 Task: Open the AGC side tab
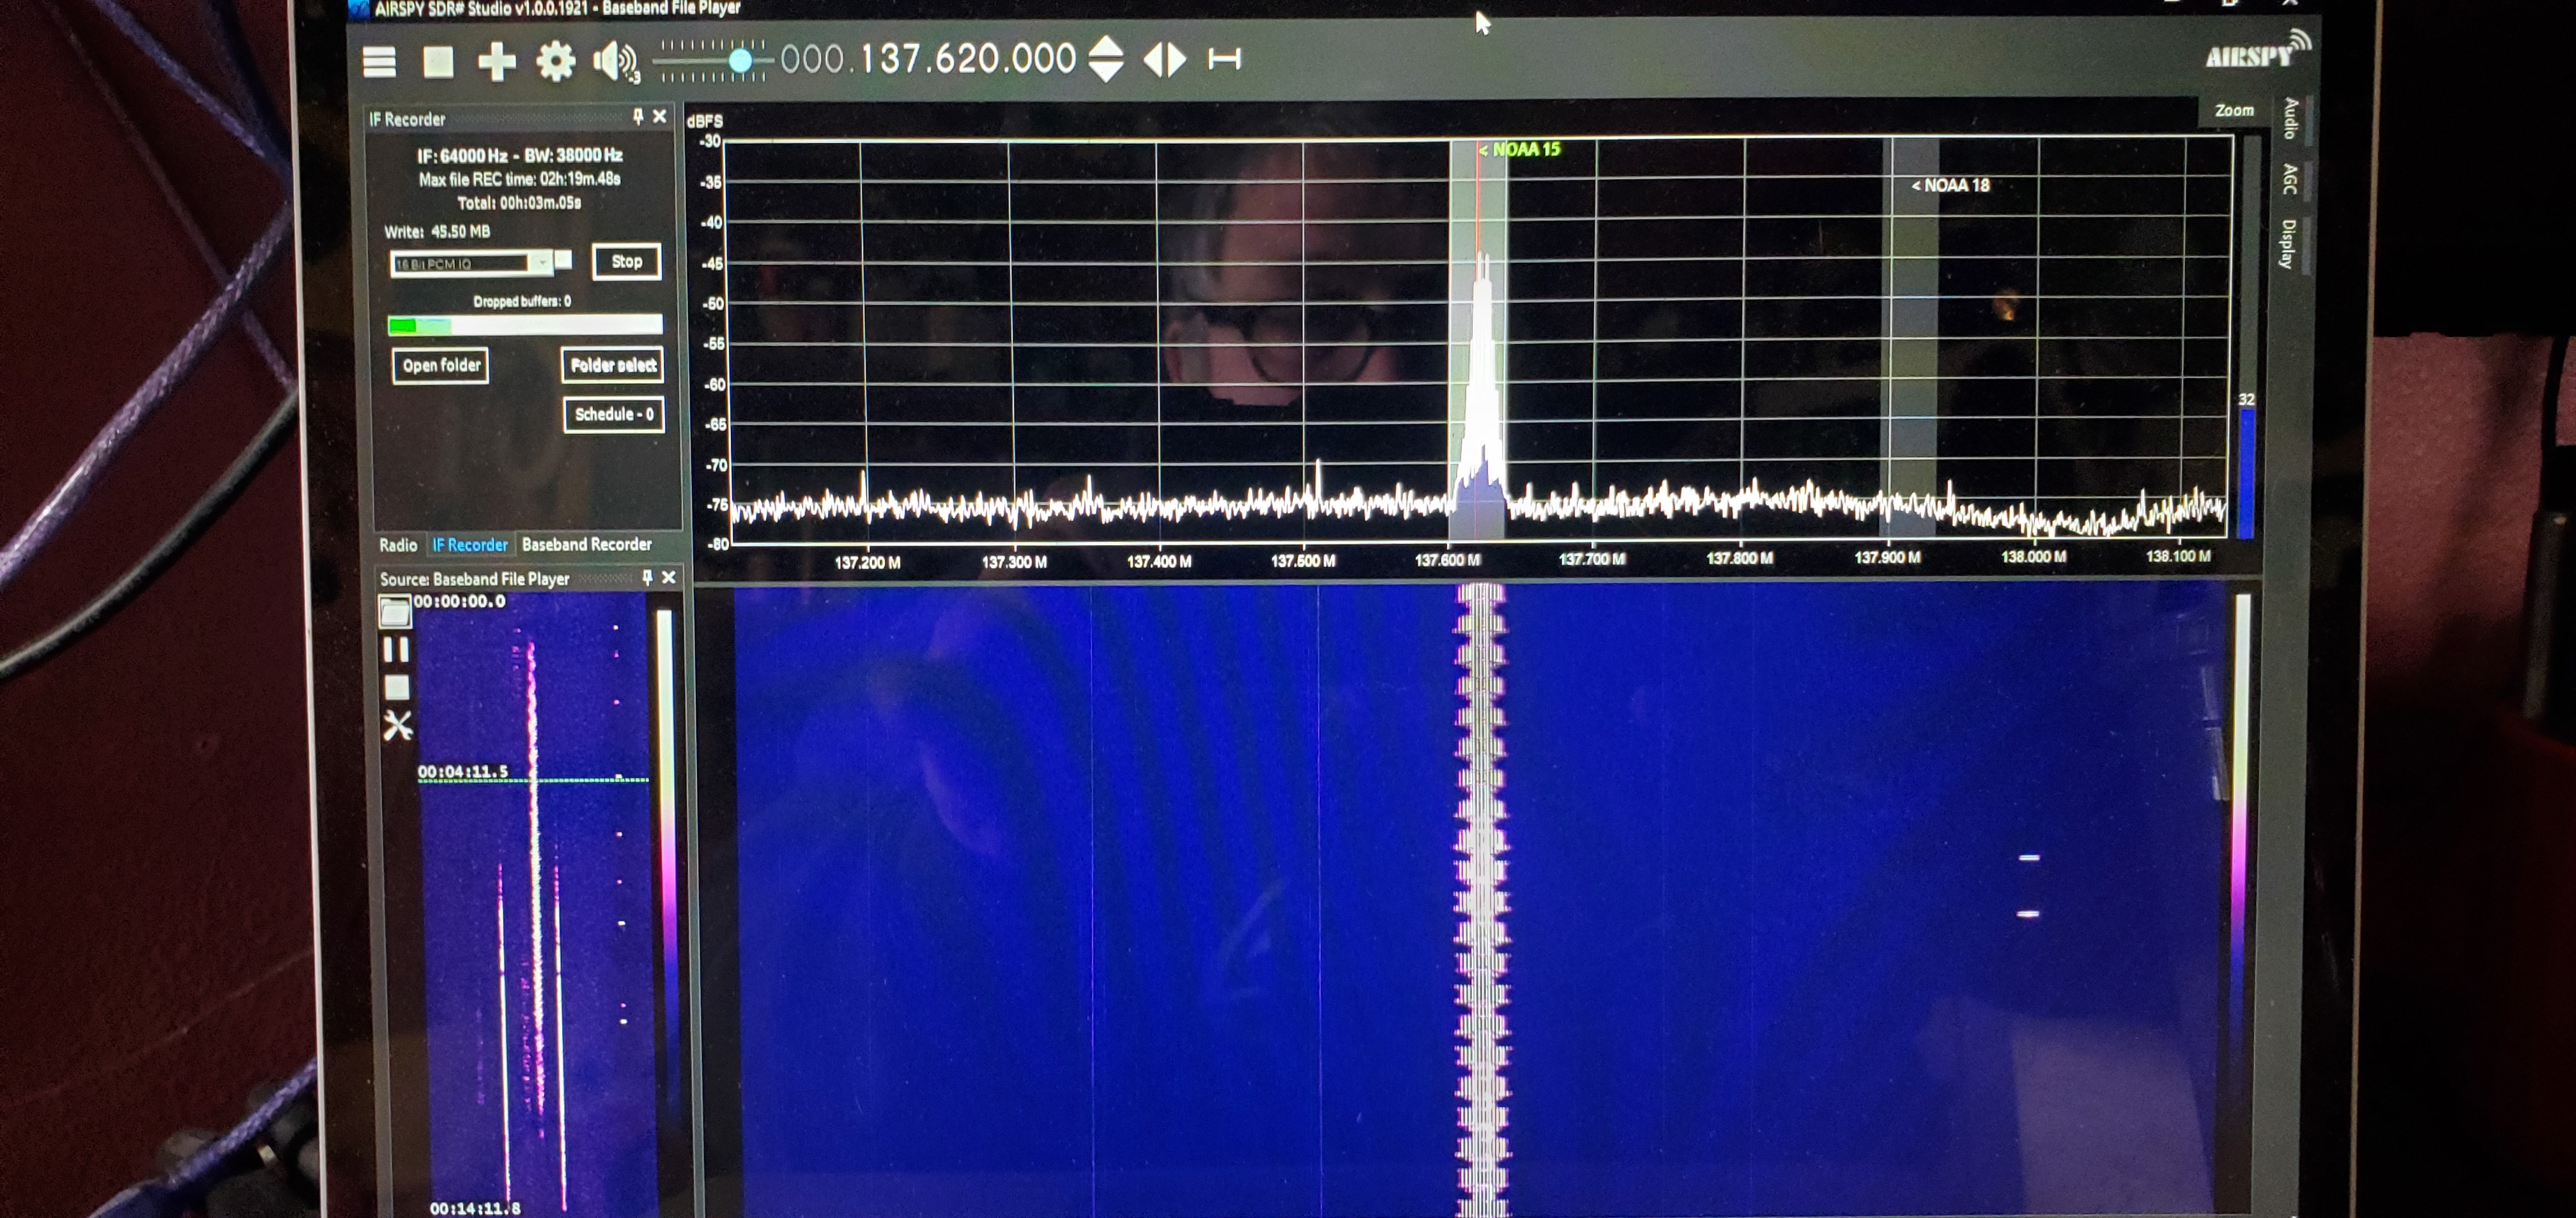click(2290, 179)
